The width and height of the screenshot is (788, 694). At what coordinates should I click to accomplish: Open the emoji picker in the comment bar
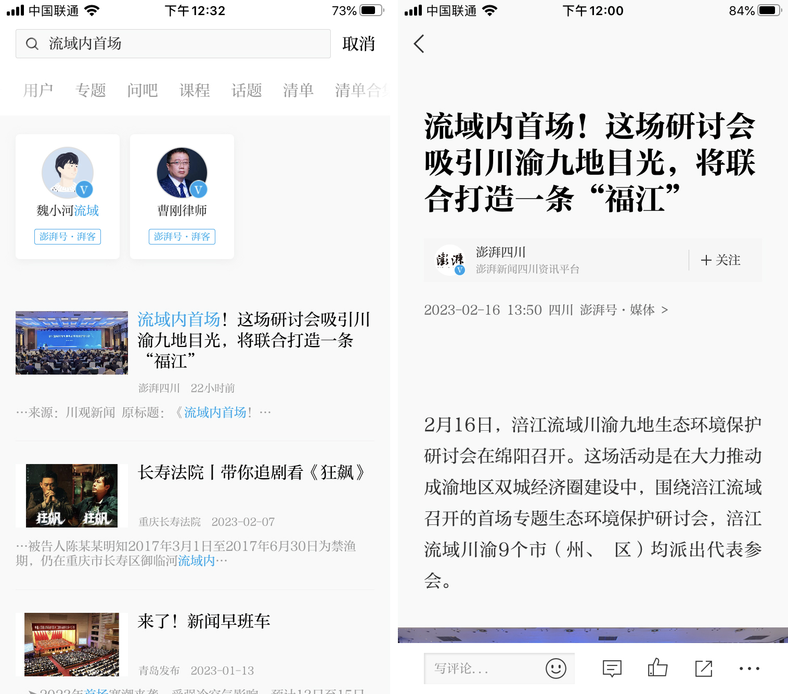point(555,669)
